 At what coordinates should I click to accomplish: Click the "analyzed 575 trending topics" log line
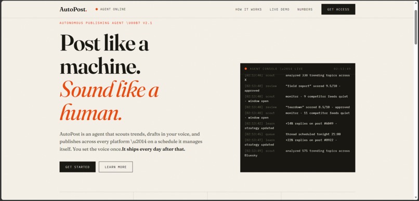click(x=297, y=153)
